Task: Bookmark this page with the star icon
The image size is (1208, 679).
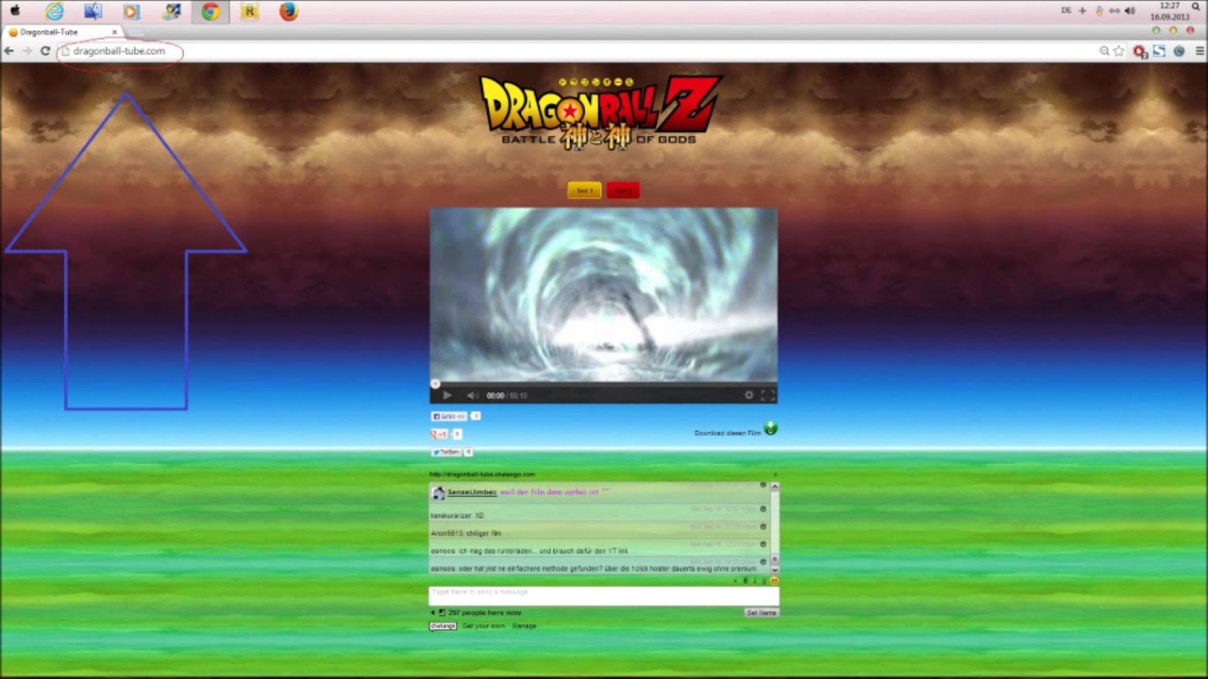Action: [1118, 51]
